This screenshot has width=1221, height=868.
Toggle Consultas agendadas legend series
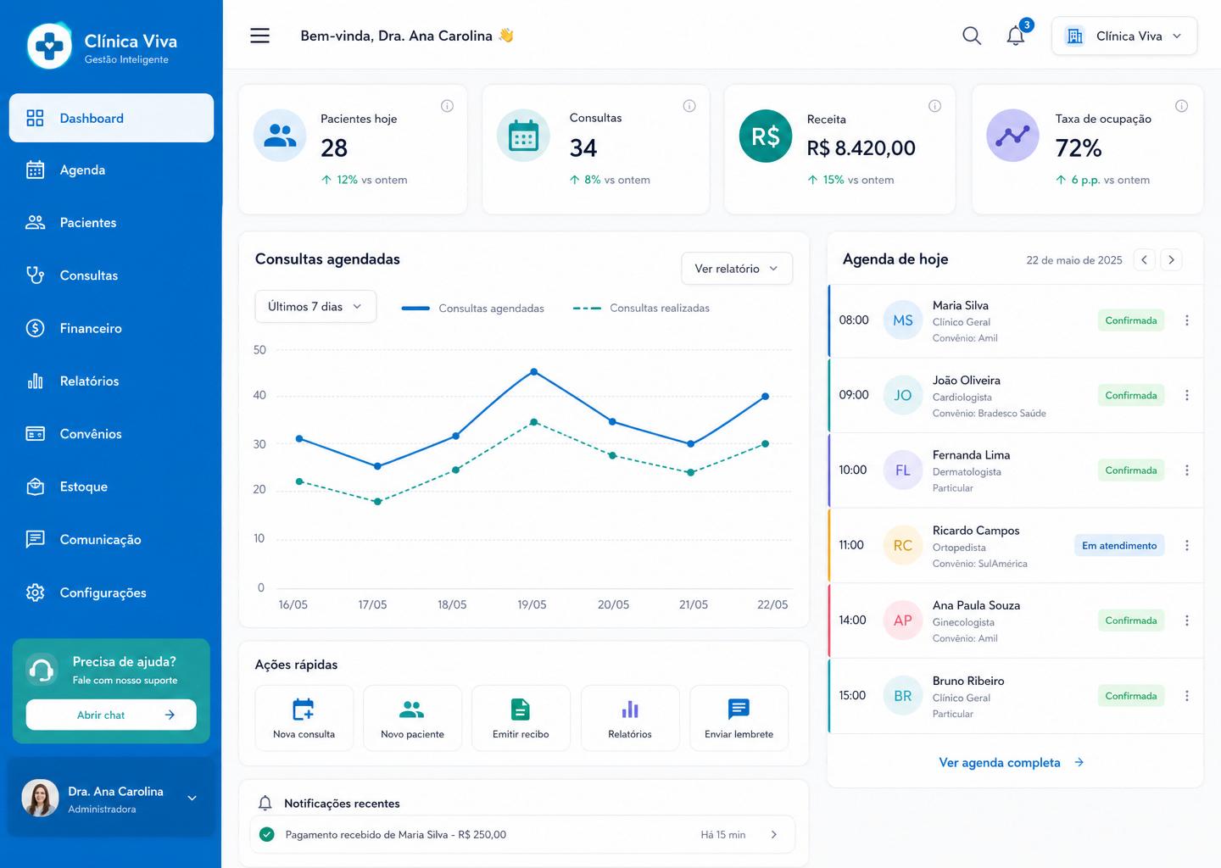(472, 309)
